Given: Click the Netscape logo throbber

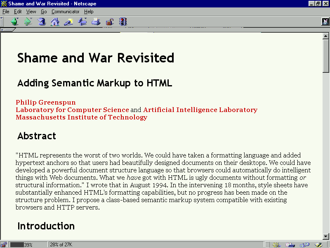Looking at the screenshot, I should (x=325, y=22).
